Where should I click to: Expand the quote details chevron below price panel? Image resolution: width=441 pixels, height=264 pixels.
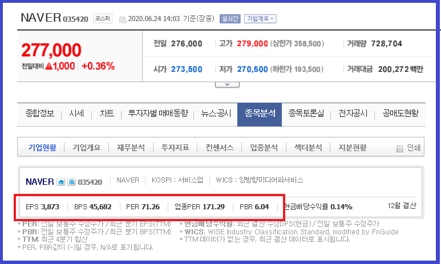(x=227, y=84)
